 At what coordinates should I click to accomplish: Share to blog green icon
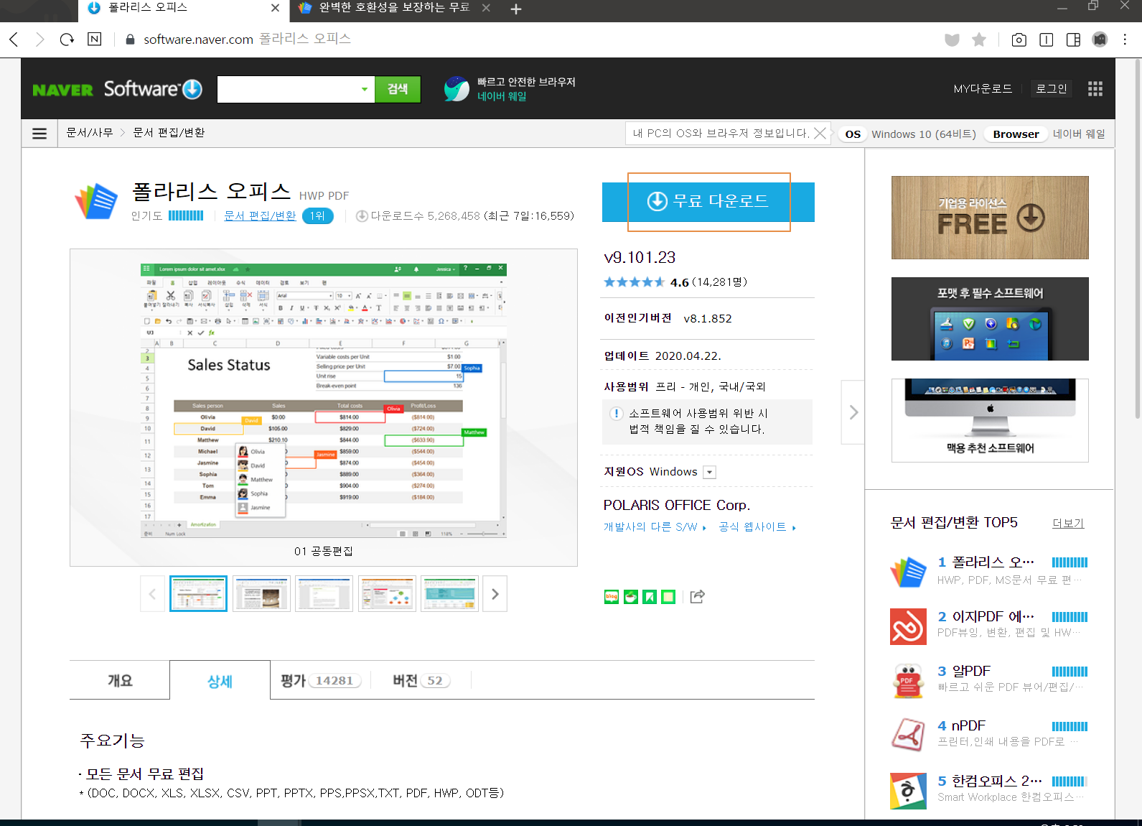click(x=612, y=597)
